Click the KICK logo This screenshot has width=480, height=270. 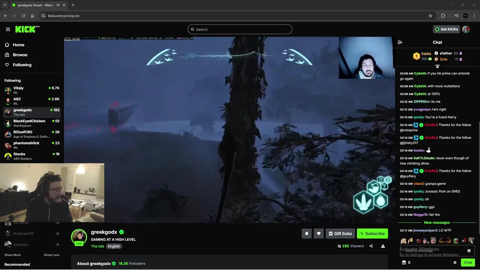(27, 29)
